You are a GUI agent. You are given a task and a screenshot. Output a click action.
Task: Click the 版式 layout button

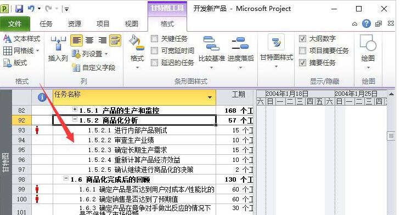coord(15,63)
